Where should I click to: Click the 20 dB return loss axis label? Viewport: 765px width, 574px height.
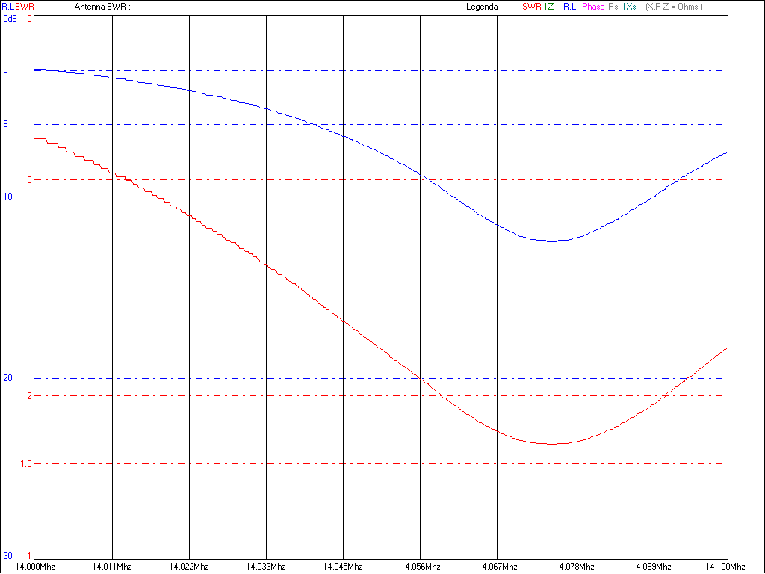7,378
